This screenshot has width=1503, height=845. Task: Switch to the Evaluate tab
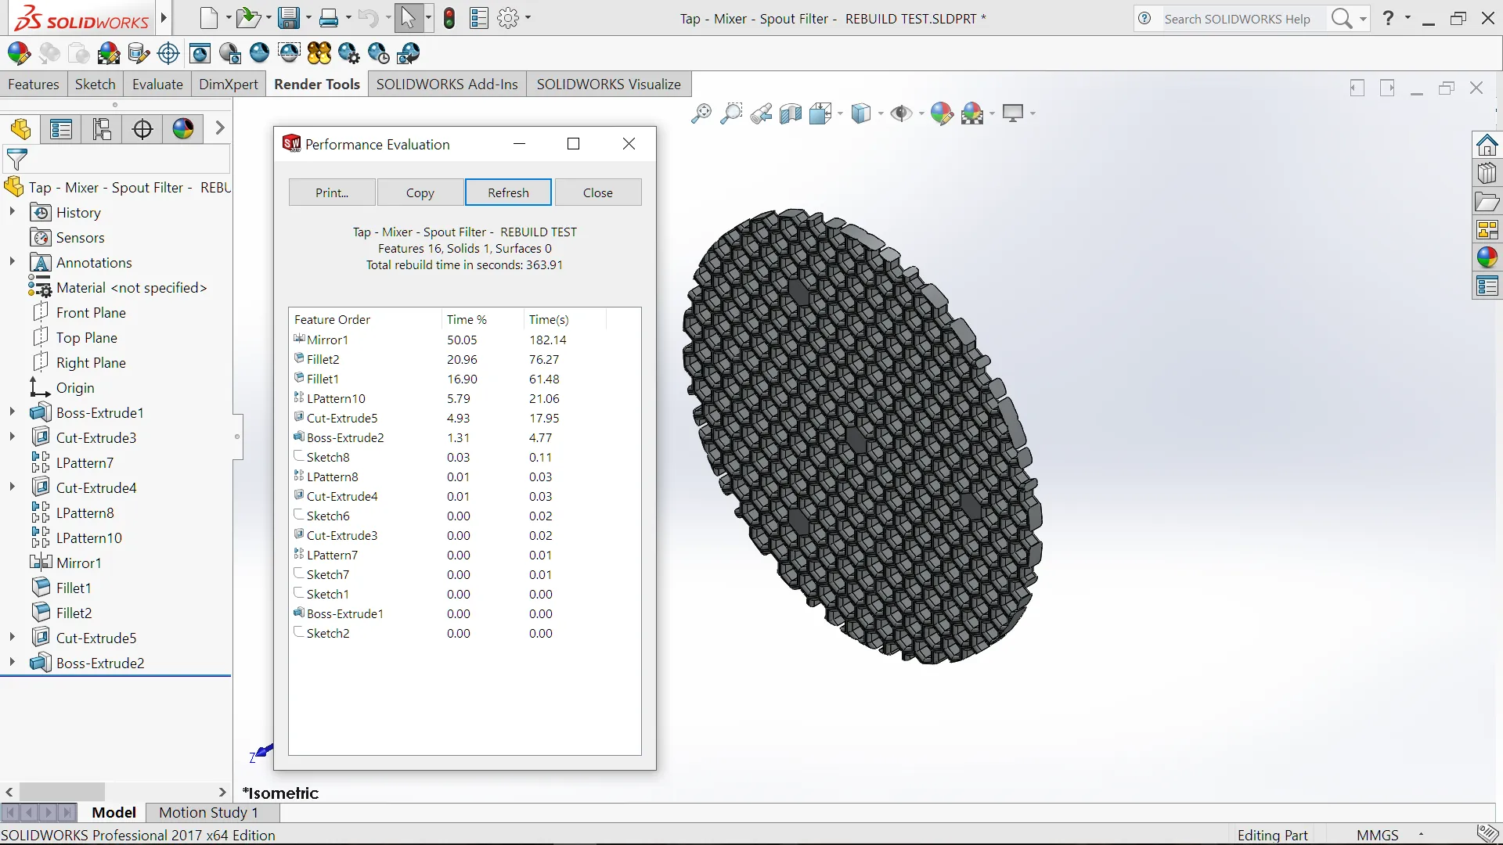(157, 84)
